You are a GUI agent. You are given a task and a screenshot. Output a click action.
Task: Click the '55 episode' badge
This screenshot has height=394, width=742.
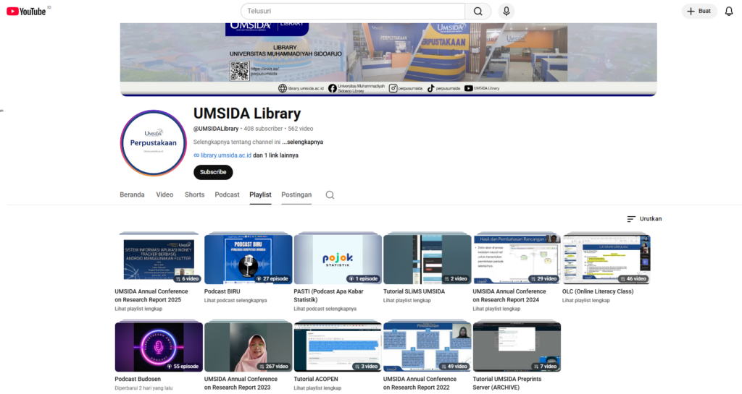tap(183, 366)
